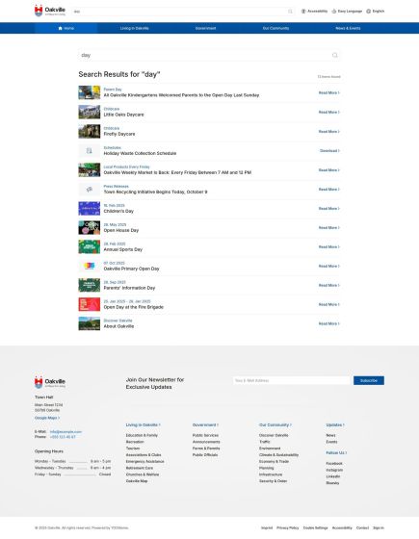Download the Holiday Waste Collection Schedule
The image size is (419, 539).
pos(329,150)
